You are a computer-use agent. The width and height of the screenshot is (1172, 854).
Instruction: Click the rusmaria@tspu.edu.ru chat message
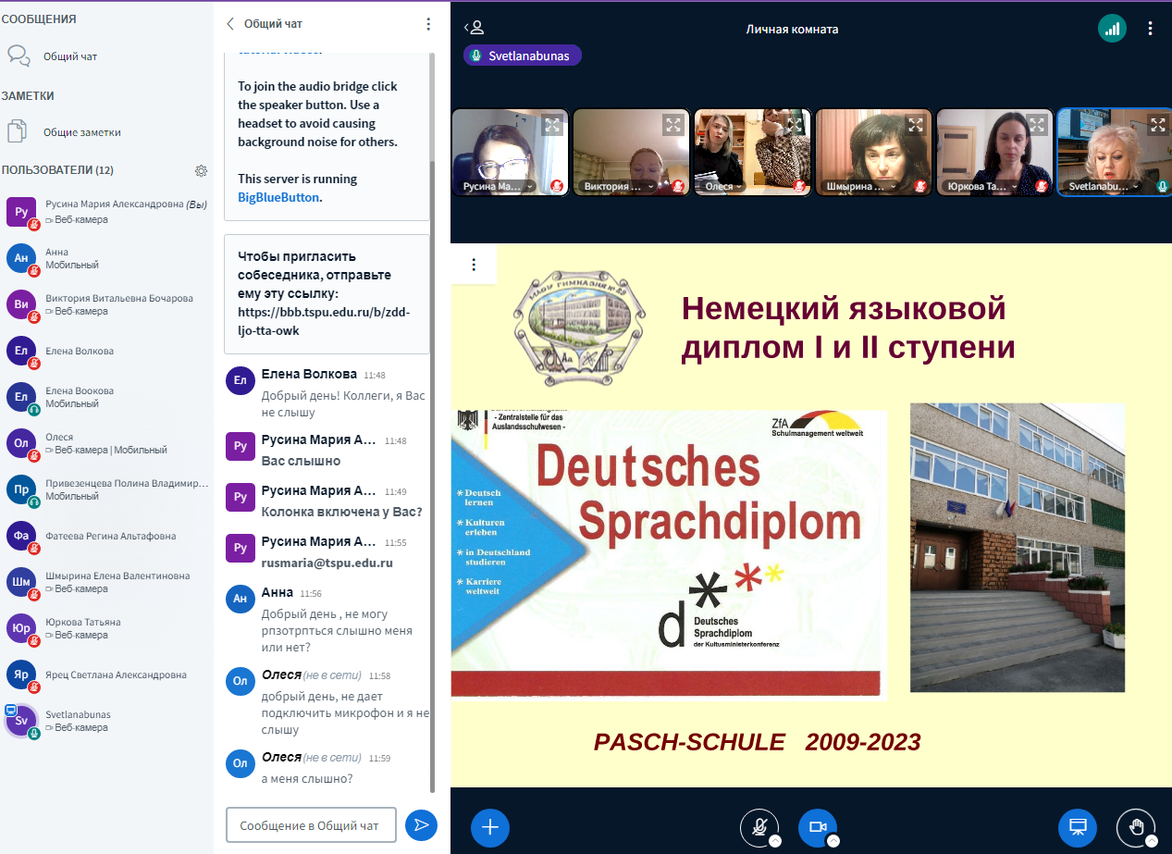[x=327, y=563]
